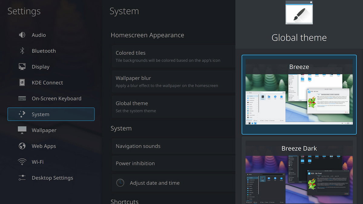Click the On-Screen Keyboard icon
This screenshot has width=363, height=204.
pos(22,99)
